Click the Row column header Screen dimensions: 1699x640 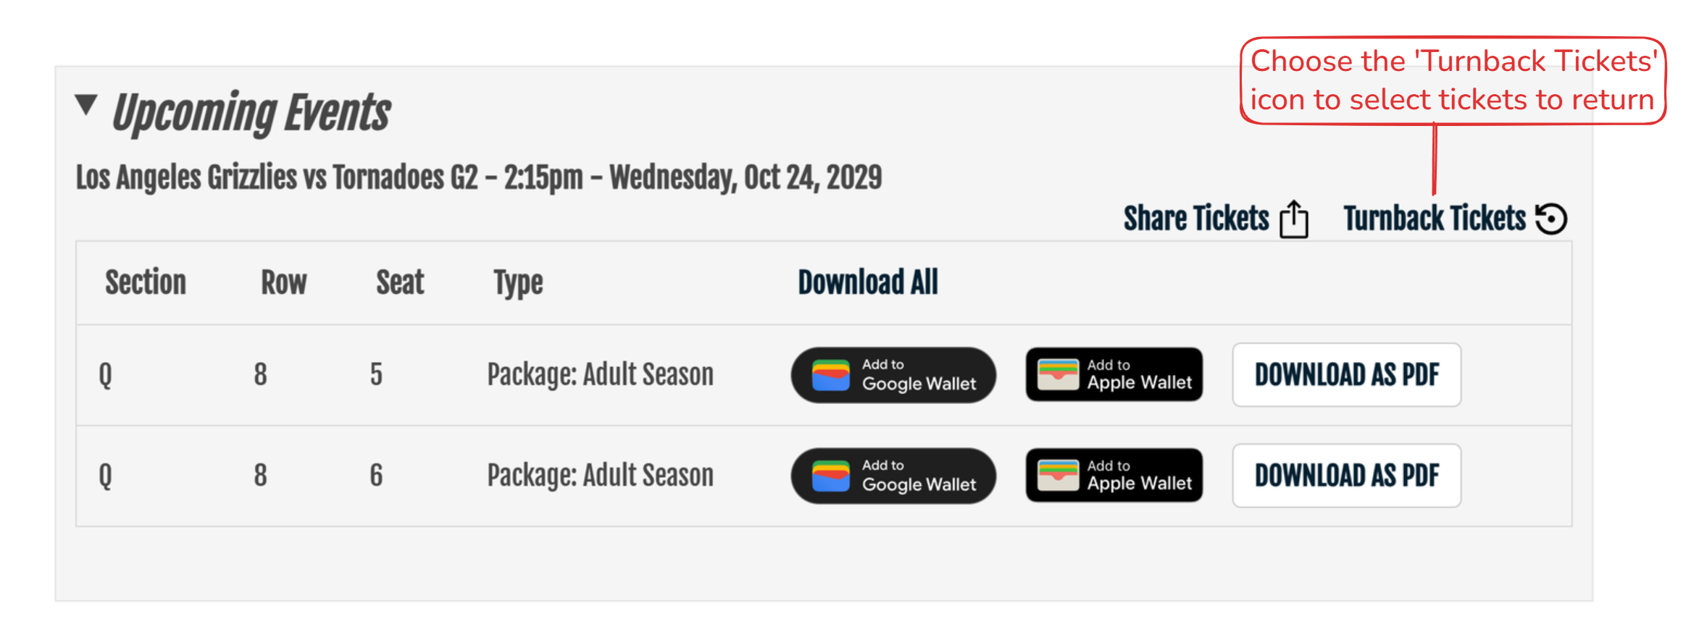click(x=283, y=282)
